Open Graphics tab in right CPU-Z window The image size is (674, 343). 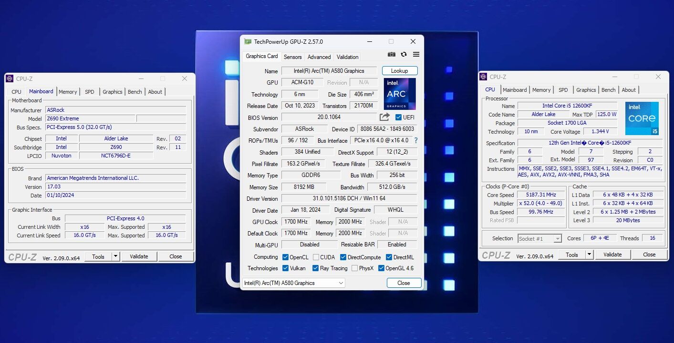[586, 90]
